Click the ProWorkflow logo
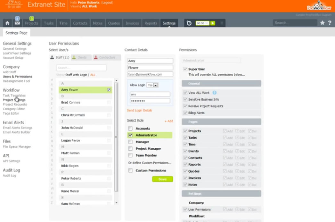Screen dimensions: 335x222 click(319, 6)
